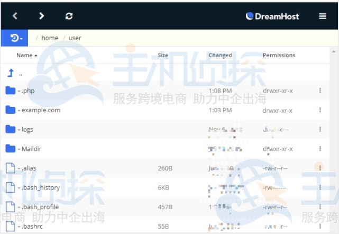Sort by the Permissions column

pyautogui.click(x=279, y=55)
